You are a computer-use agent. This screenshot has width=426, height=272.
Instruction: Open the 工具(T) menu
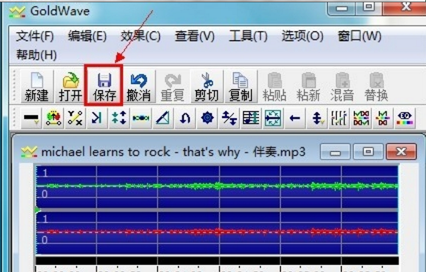click(248, 36)
